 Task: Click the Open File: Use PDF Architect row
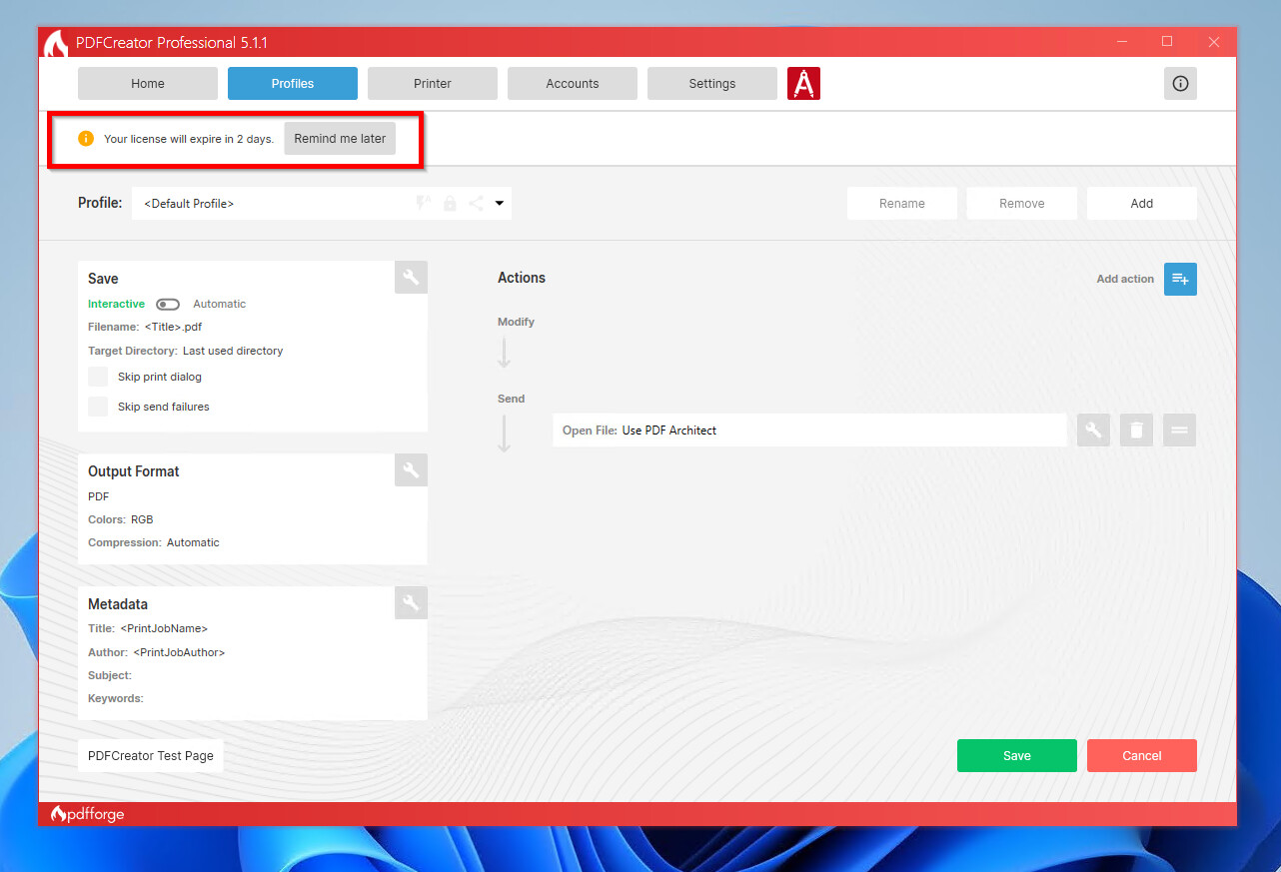pos(809,431)
